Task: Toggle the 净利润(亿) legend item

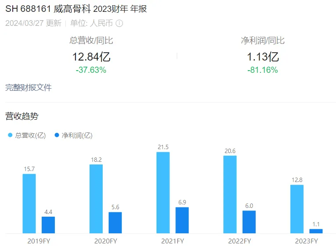Action: 74,136
